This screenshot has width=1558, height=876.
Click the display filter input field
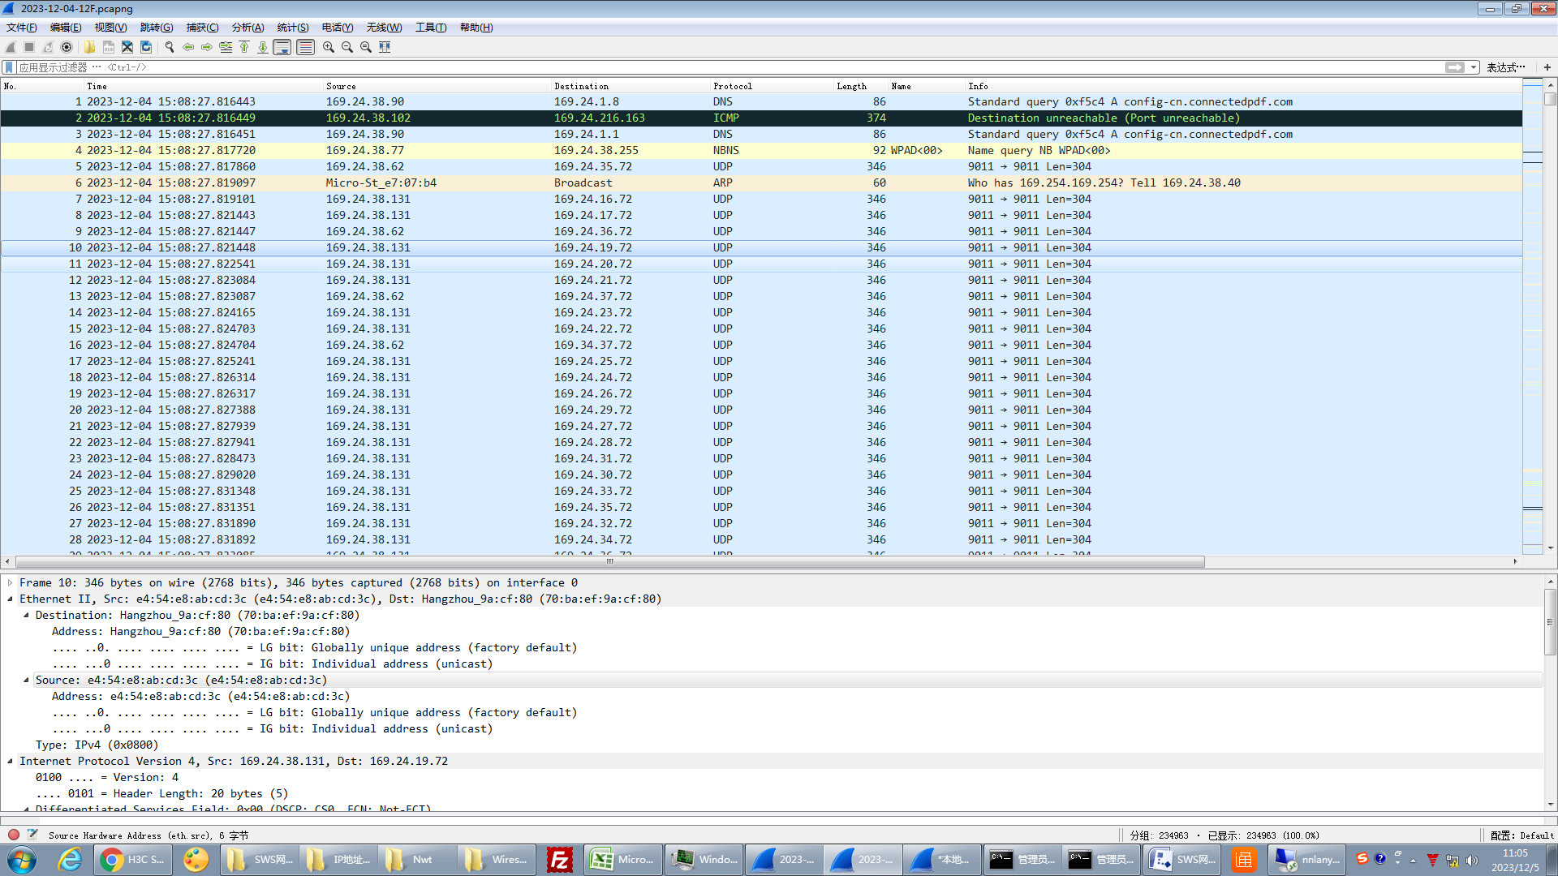point(730,67)
